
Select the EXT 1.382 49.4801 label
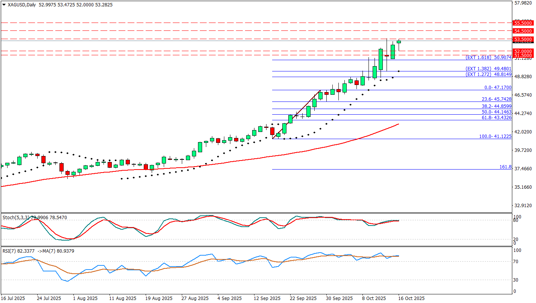(x=488, y=69)
